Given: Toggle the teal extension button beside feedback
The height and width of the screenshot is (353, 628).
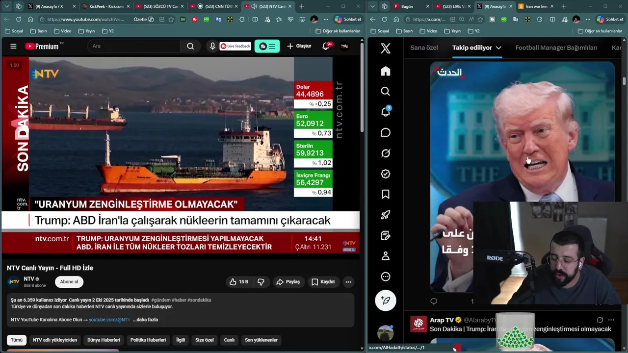Looking at the screenshot, I should (x=267, y=46).
